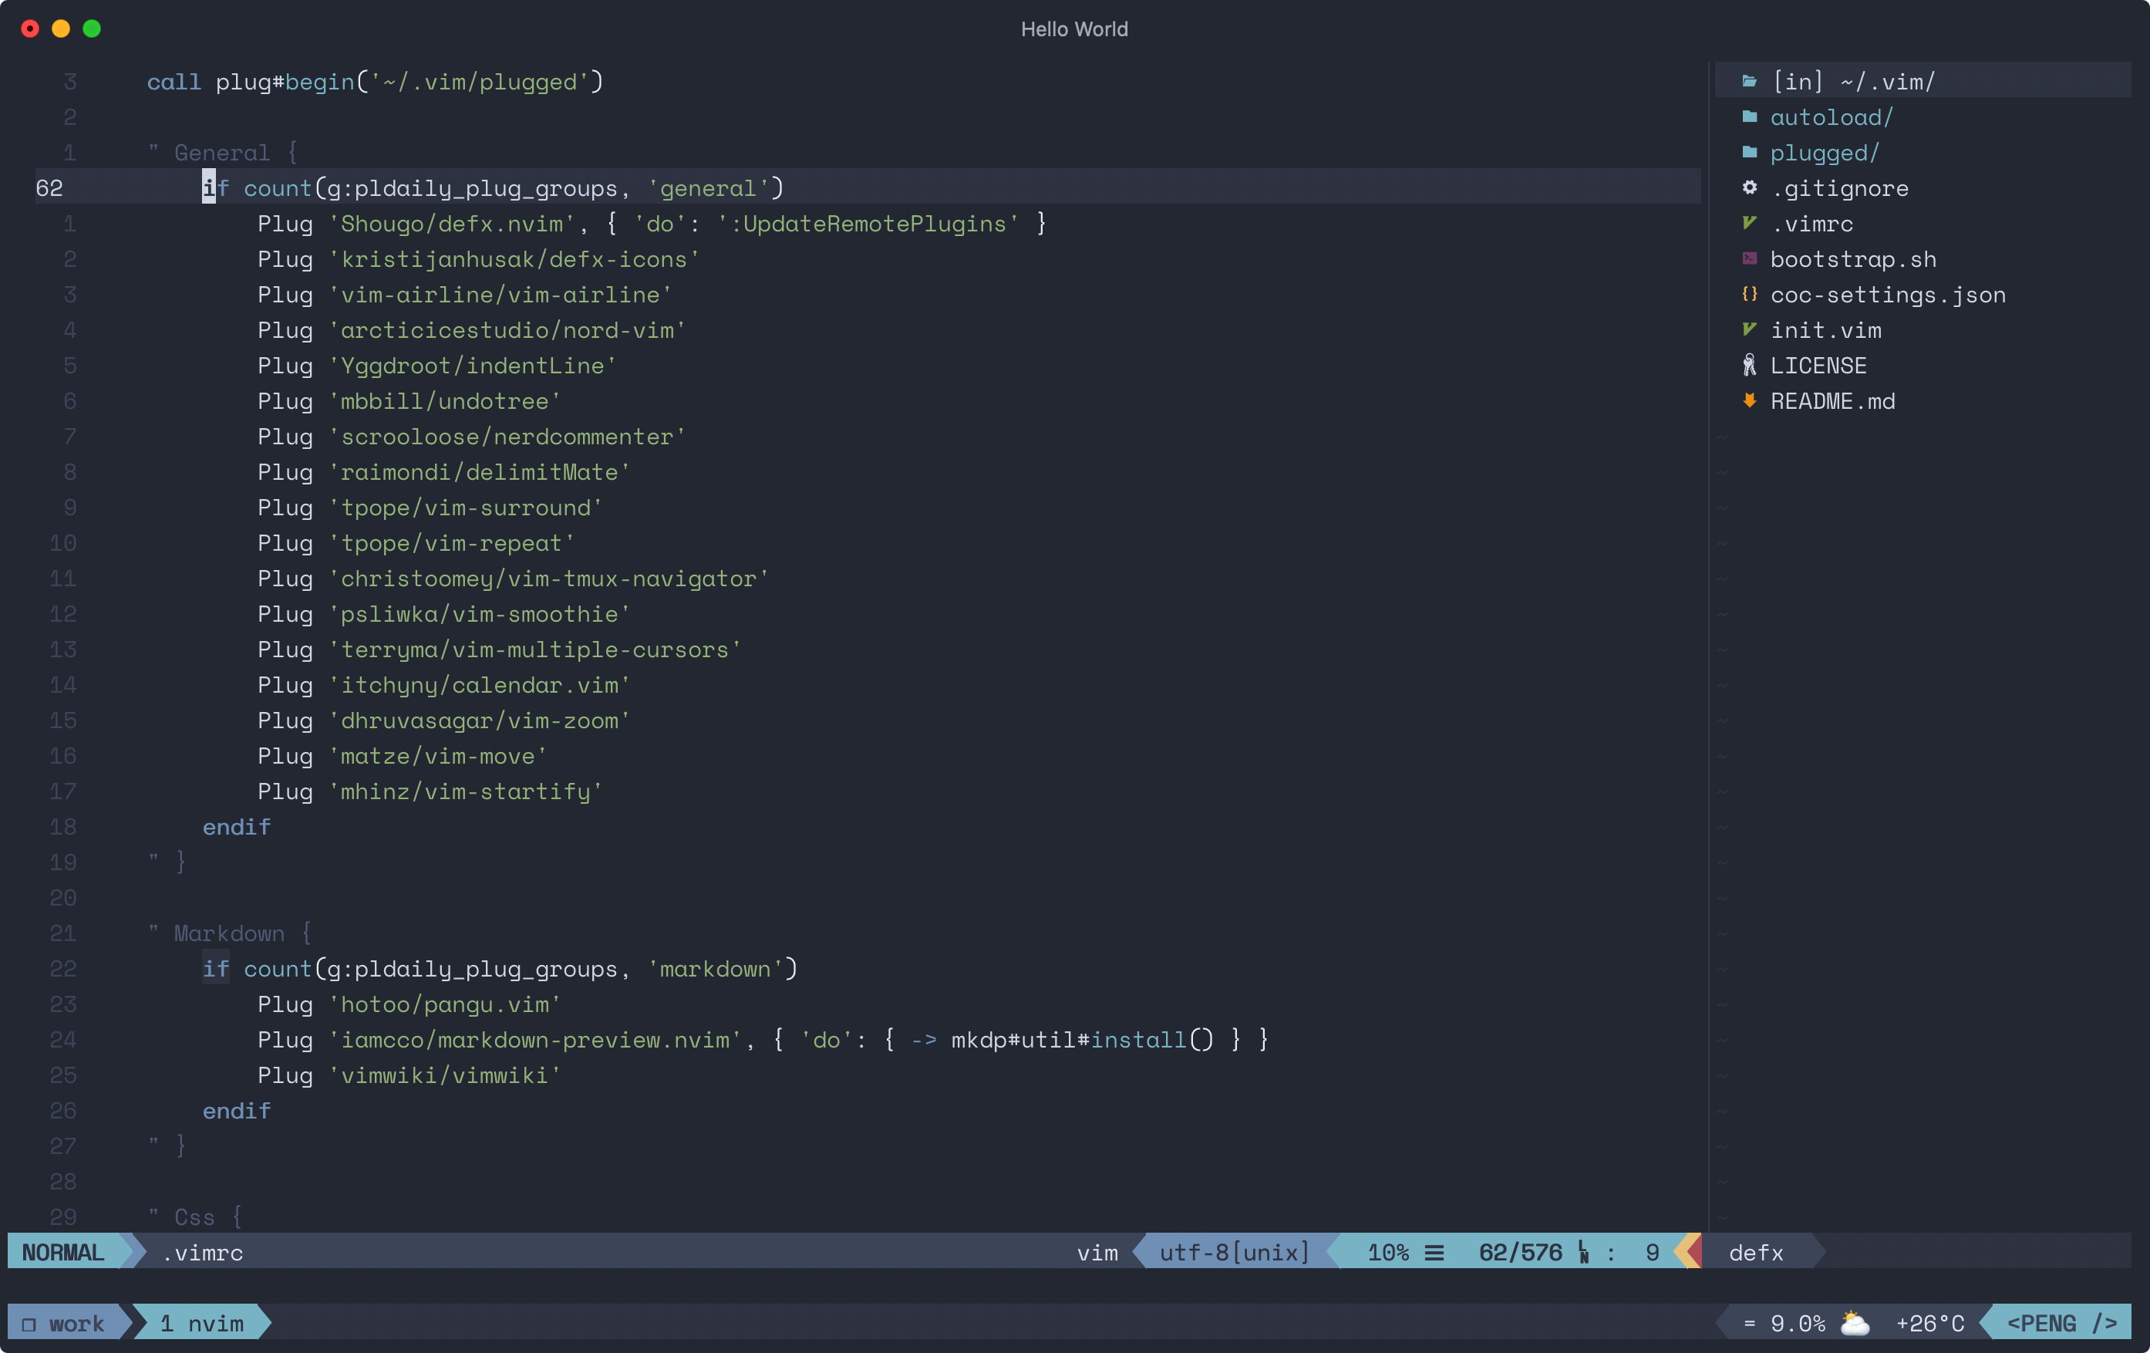
Task: Click the folder icon next to plugged/
Action: pyautogui.click(x=1749, y=153)
